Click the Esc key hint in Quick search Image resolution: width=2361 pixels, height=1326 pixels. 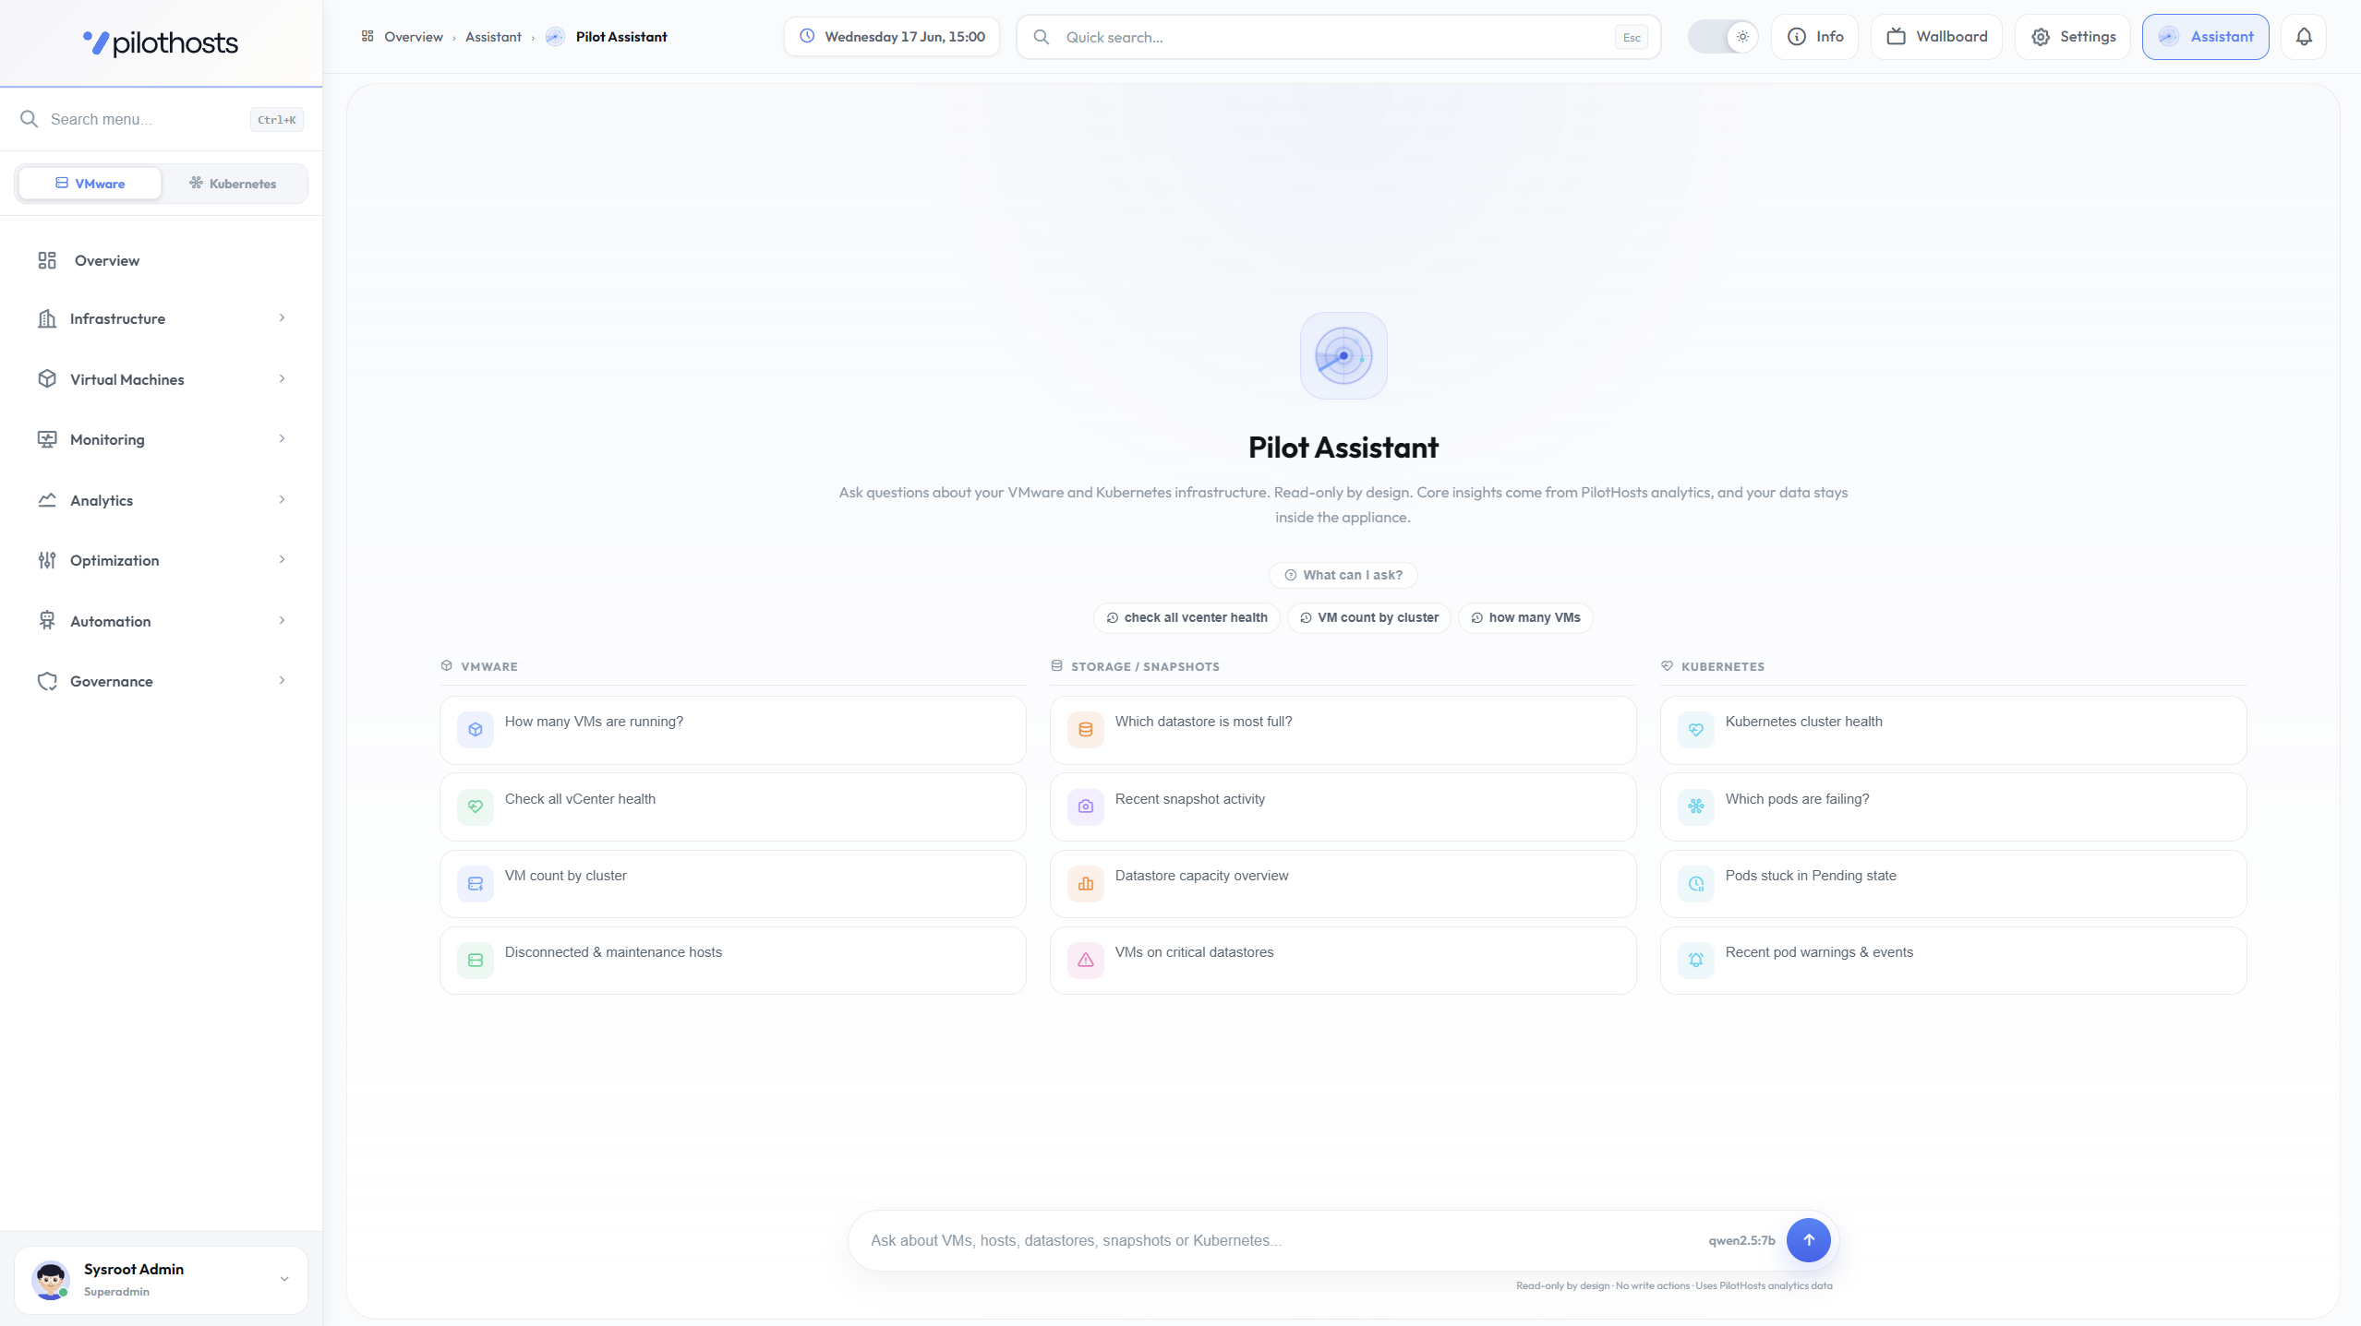click(x=1632, y=38)
